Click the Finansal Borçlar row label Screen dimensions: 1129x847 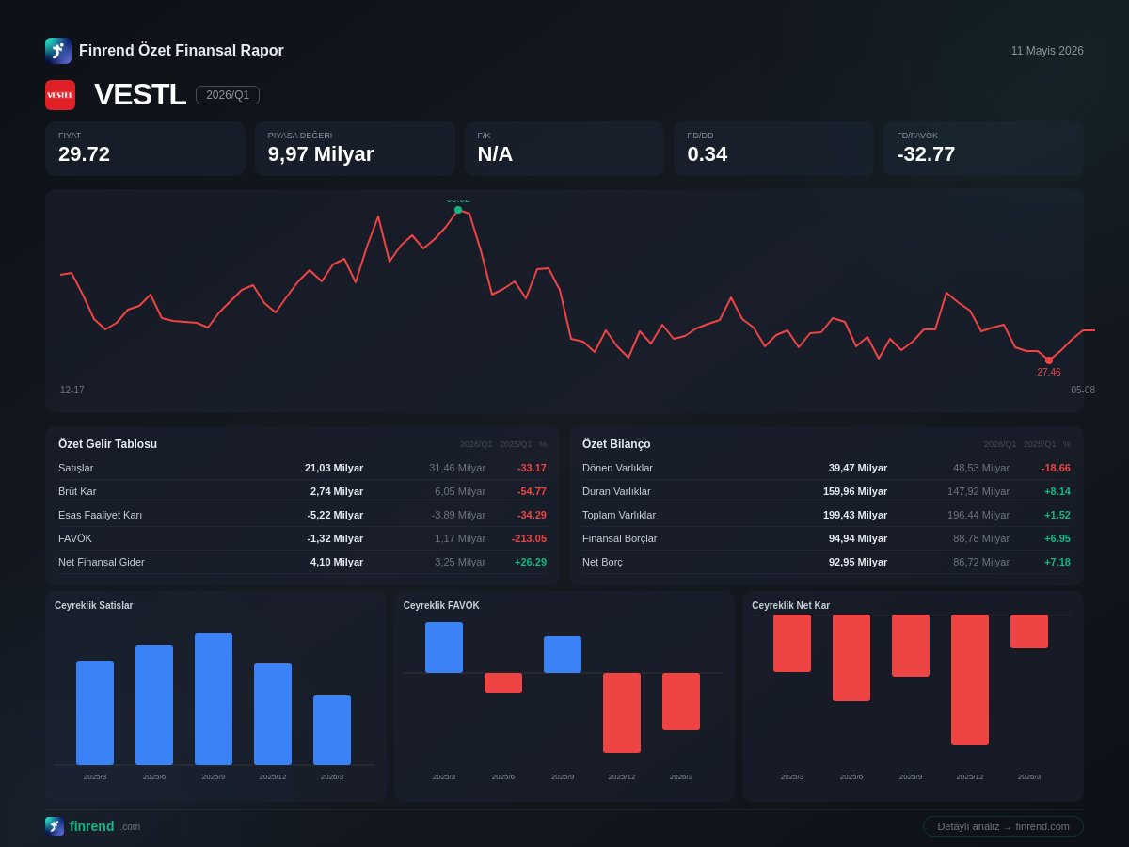(620, 538)
